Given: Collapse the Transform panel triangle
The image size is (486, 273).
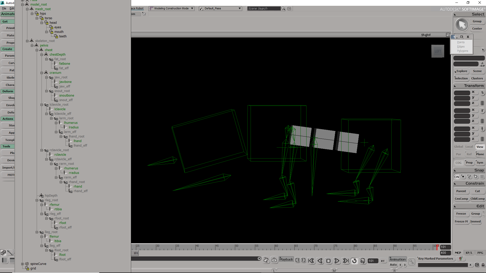Looking at the screenshot, I should (455, 86).
